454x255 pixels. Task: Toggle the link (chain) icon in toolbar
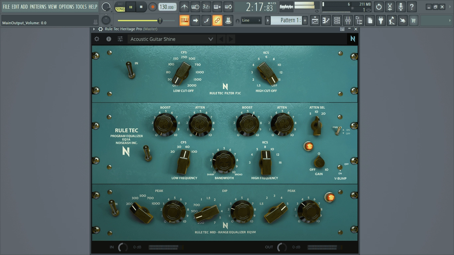pos(217,20)
